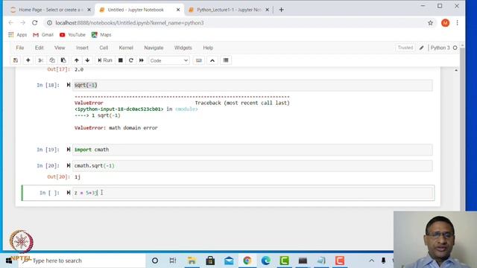477x268 pixels.
Task: Click the pencil edit-mode icon
Action: 422,48
